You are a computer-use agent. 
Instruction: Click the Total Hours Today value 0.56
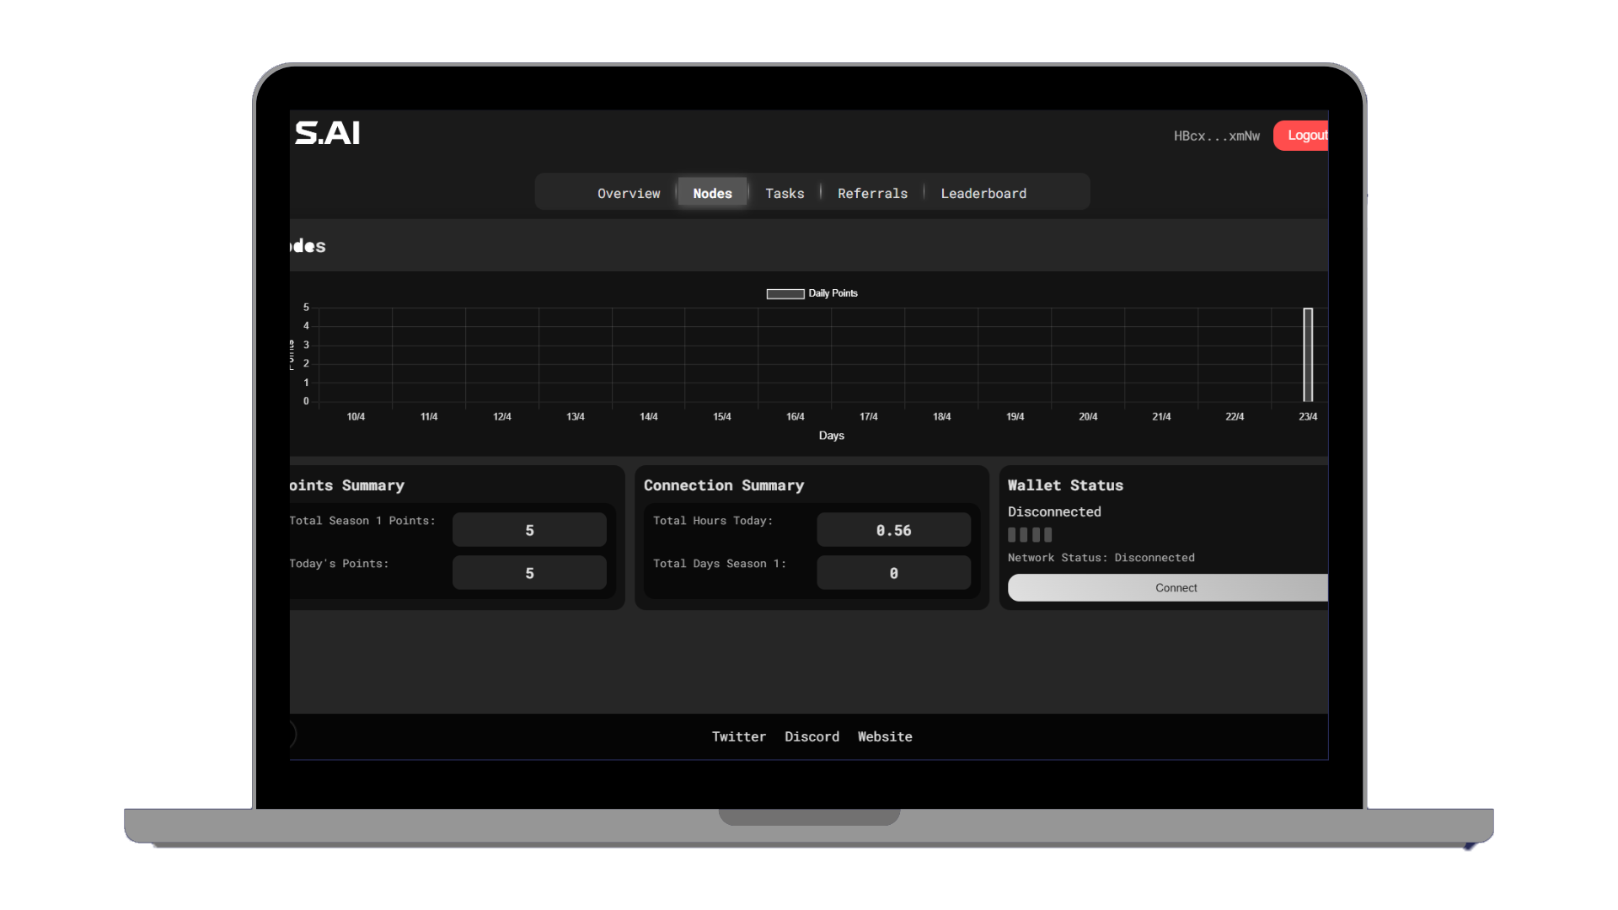coord(893,530)
